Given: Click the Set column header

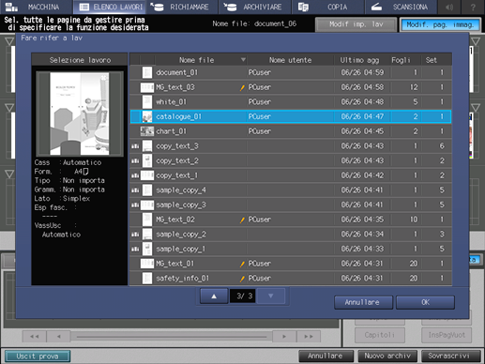Looking at the screenshot, I should click(435, 60).
